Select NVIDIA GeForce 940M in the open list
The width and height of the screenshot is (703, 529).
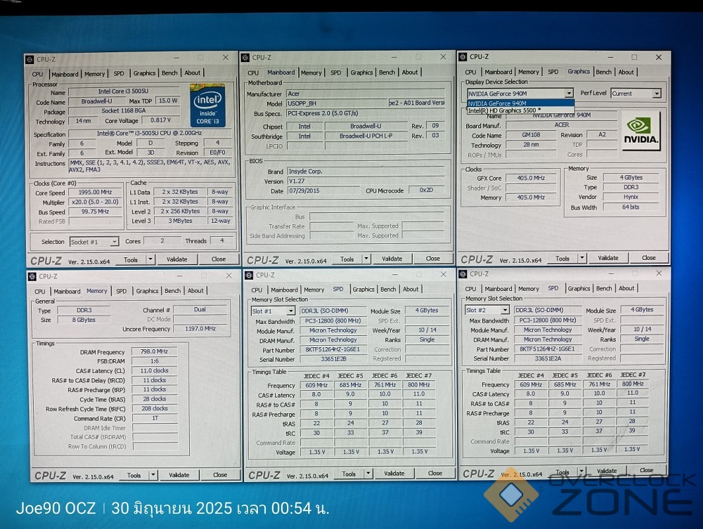point(520,103)
